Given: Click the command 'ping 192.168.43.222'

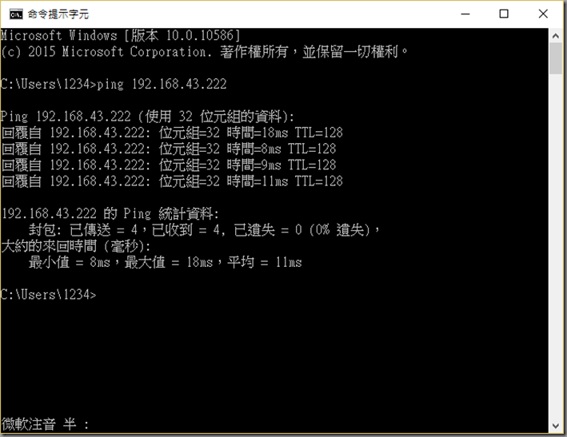Looking at the screenshot, I should pyautogui.click(x=162, y=84).
